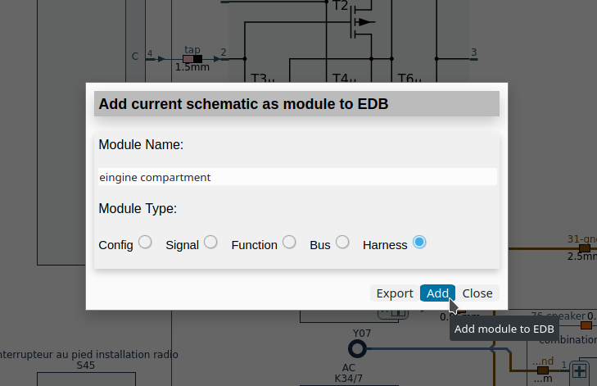Image resolution: width=597 pixels, height=386 pixels.
Task: Select the Signal radio button
Action: click(x=210, y=242)
